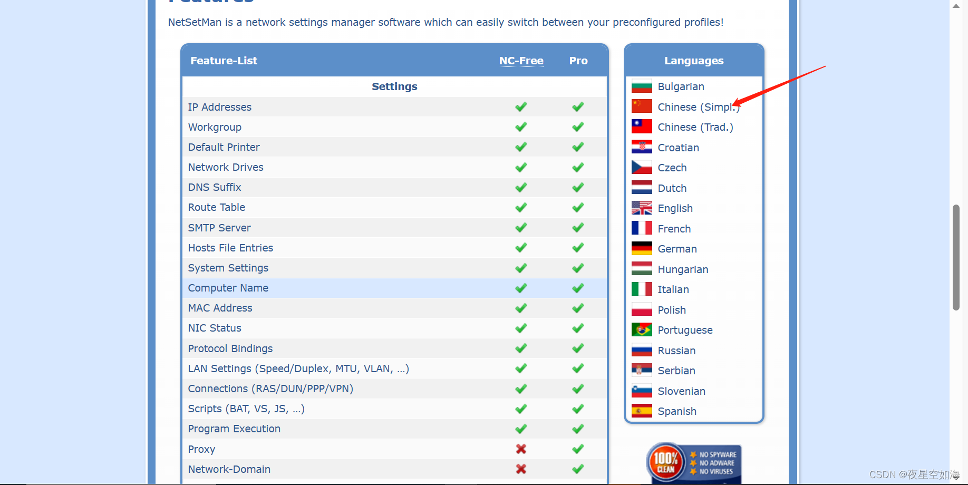Image resolution: width=968 pixels, height=485 pixels.
Task: Select the Polish language link
Action: 672,310
